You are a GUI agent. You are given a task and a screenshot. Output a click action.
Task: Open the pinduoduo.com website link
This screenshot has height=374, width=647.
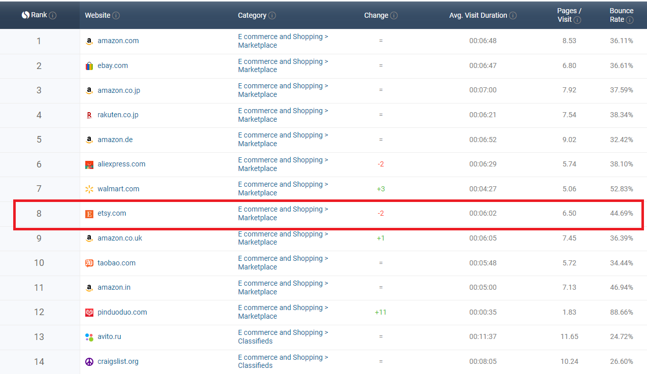coord(122,312)
